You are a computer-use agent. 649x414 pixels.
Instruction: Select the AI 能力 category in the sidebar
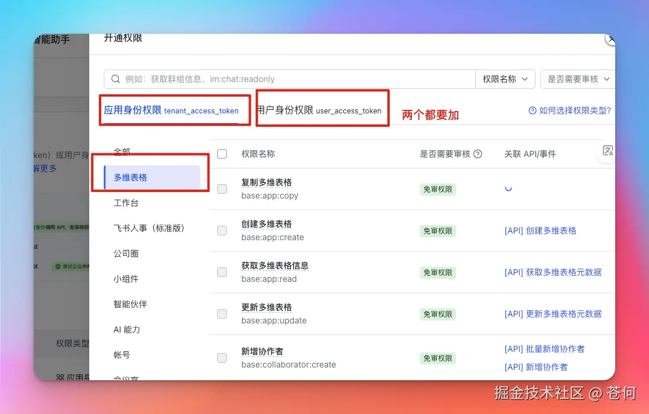point(127,330)
